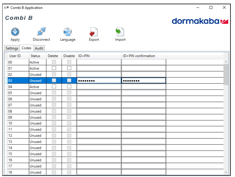This screenshot has height=177, width=235.
Task: Tick the Delete checkbox for user 01
Action: click(54, 68)
